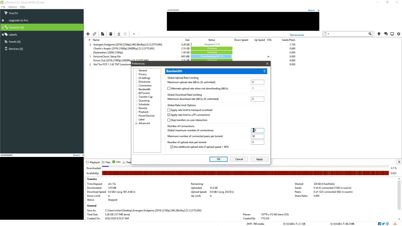The height and width of the screenshot is (226, 402).
Task: Open Feeds (0) in sidebar
Action: pyautogui.click(x=14, y=42)
